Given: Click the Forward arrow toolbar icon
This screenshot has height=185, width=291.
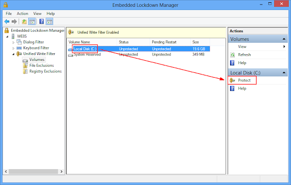Looking at the screenshot, I should [x=14, y=21].
